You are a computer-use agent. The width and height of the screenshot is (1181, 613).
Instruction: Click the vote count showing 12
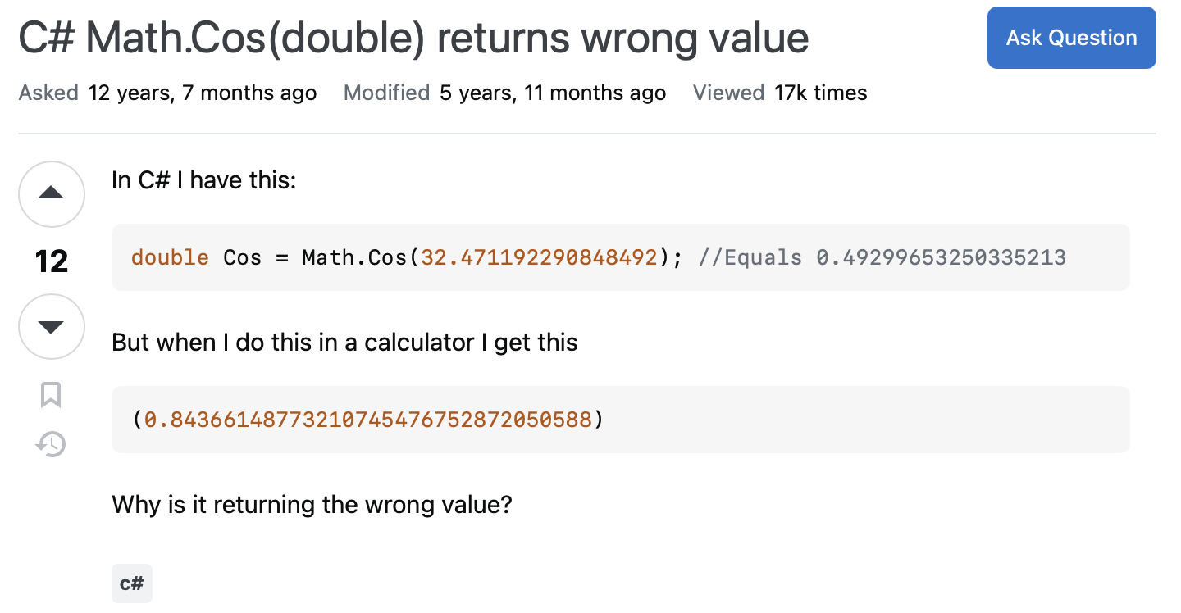pyautogui.click(x=51, y=261)
